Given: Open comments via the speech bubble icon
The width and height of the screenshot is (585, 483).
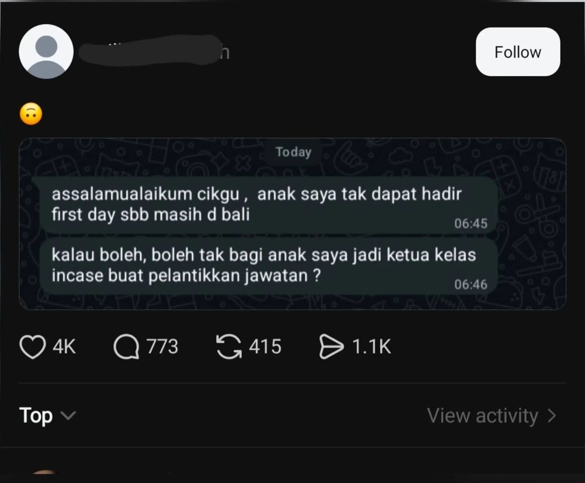Looking at the screenshot, I should pyautogui.click(x=126, y=347).
